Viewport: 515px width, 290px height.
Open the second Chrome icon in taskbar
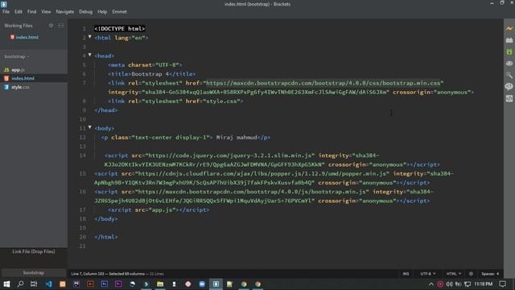coord(257,284)
